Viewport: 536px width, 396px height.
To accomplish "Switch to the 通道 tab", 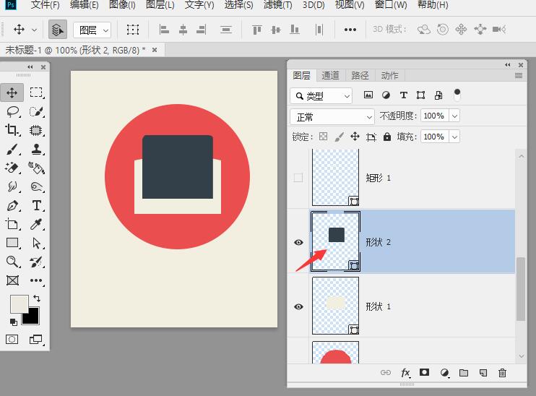I will tap(330, 75).
